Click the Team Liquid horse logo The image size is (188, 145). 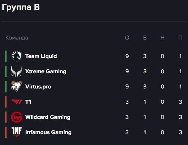pyautogui.click(x=17, y=56)
